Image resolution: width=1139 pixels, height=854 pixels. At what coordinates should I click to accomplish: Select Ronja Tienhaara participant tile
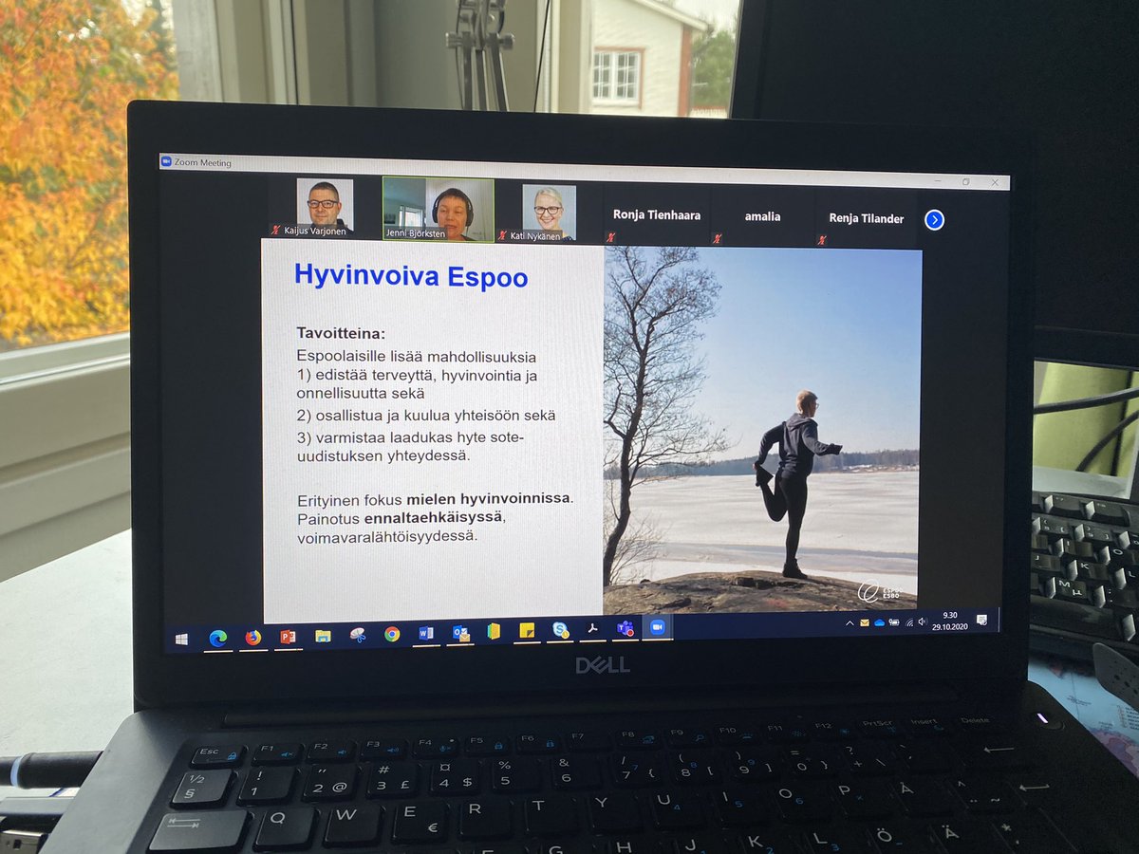657,215
